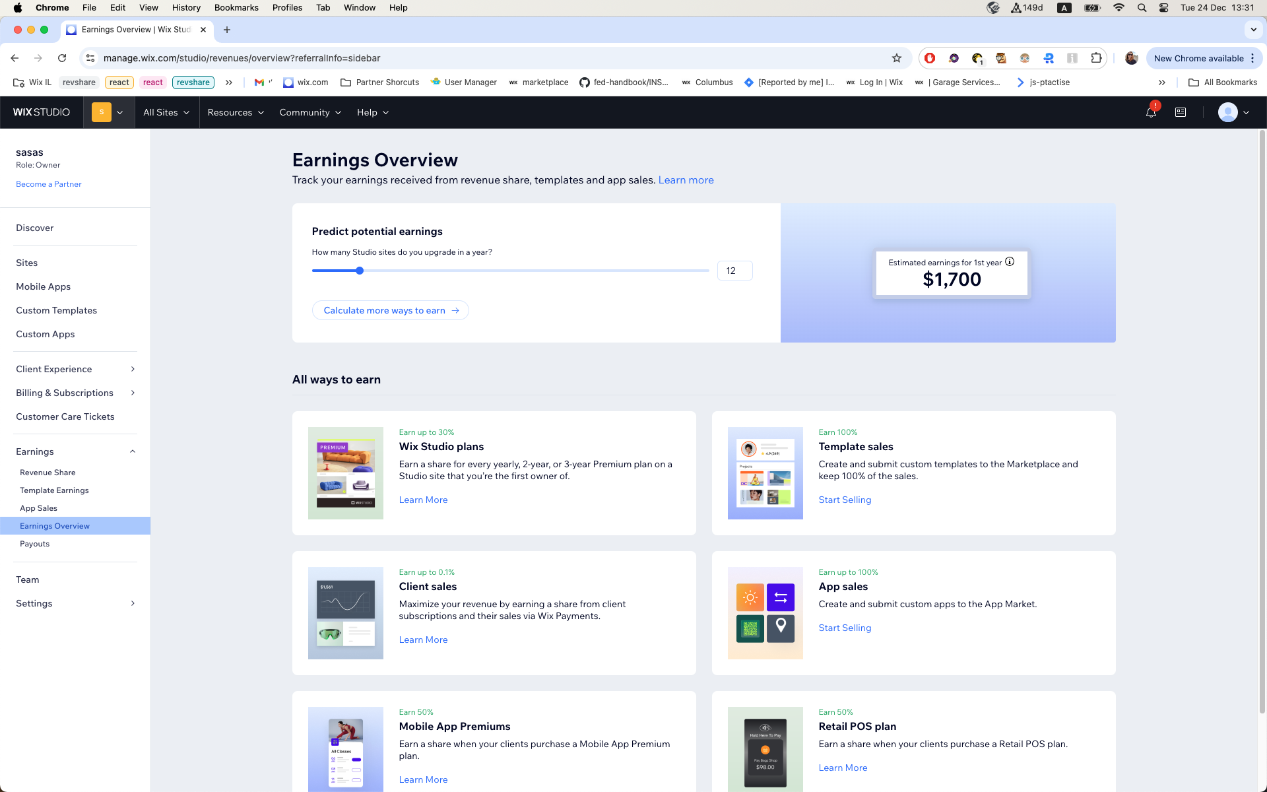Screen dimensions: 1267x792
Task: Expand the Settings section
Action: pyautogui.click(x=75, y=603)
